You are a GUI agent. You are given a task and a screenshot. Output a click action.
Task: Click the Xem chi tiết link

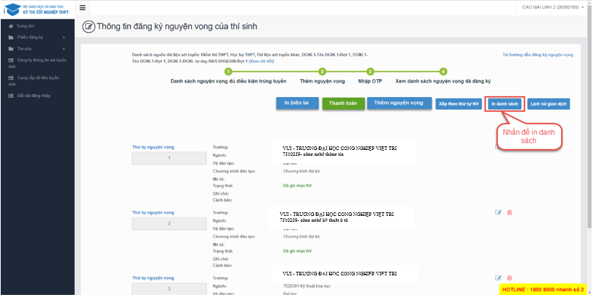pos(262,62)
